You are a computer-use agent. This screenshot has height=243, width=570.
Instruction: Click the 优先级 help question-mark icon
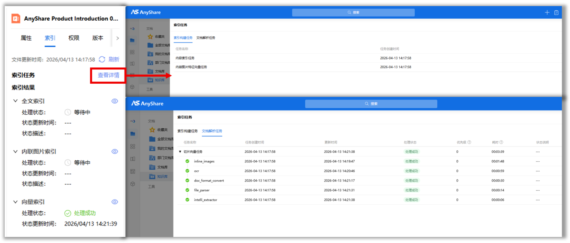[x=469, y=142]
